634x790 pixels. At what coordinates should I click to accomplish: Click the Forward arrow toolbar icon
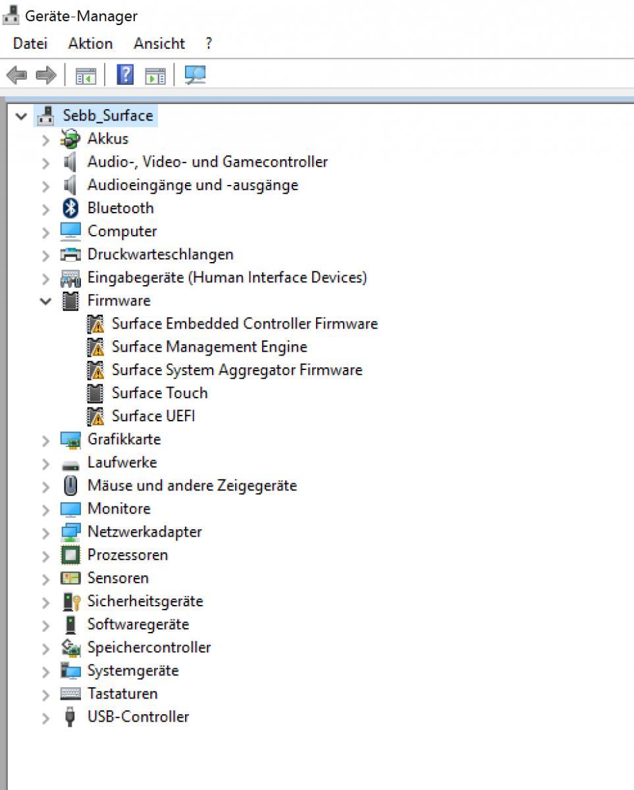pos(45,75)
